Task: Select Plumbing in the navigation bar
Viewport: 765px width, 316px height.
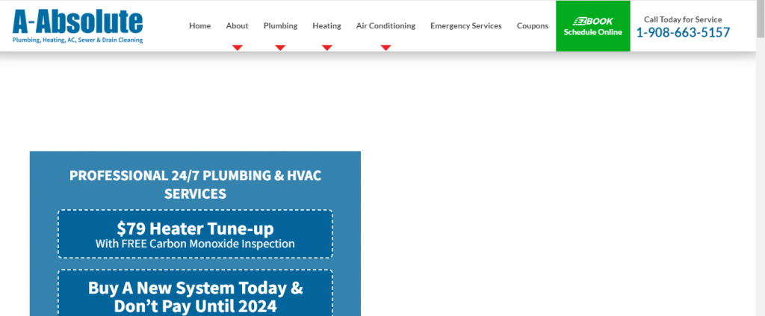Action: (280, 25)
